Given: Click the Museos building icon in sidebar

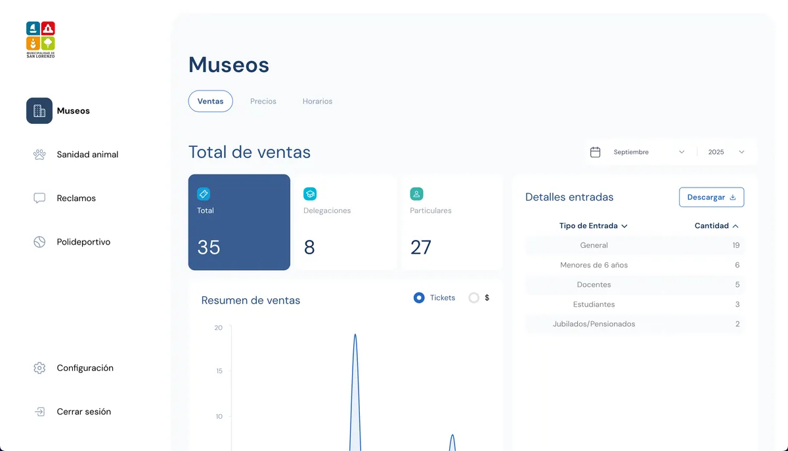Looking at the screenshot, I should coord(39,111).
